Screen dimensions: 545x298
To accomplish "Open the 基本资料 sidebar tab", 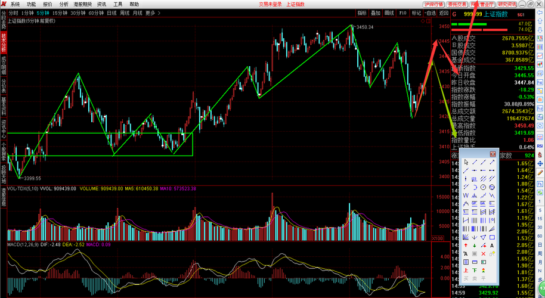I will coord(4,106).
